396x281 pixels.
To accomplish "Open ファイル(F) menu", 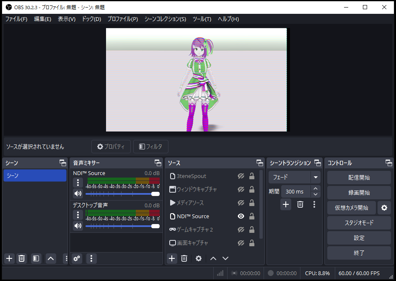I will tap(16, 19).
